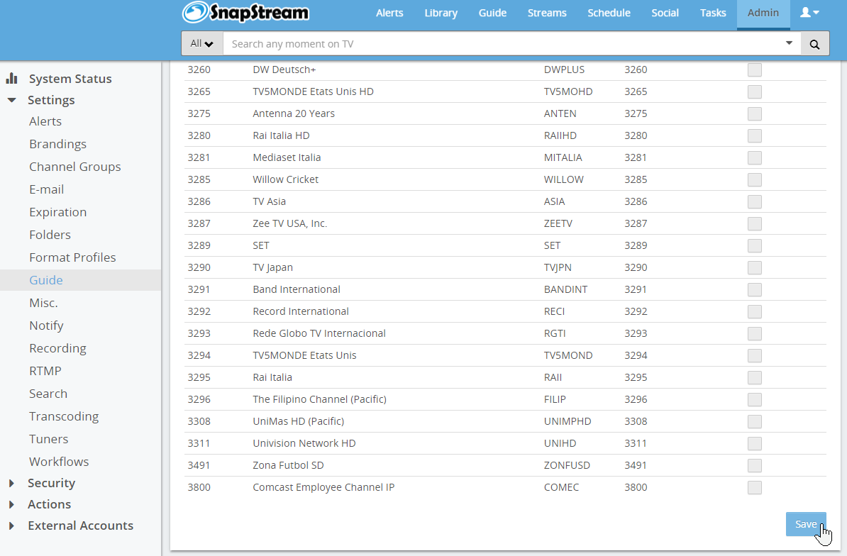Toggle the UniMas HD (Pacific) checkbox
This screenshot has width=847, height=556.
(755, 421)
